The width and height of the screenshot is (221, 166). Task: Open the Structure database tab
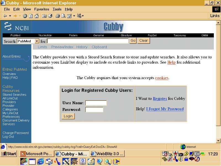(x=126, y=35)
